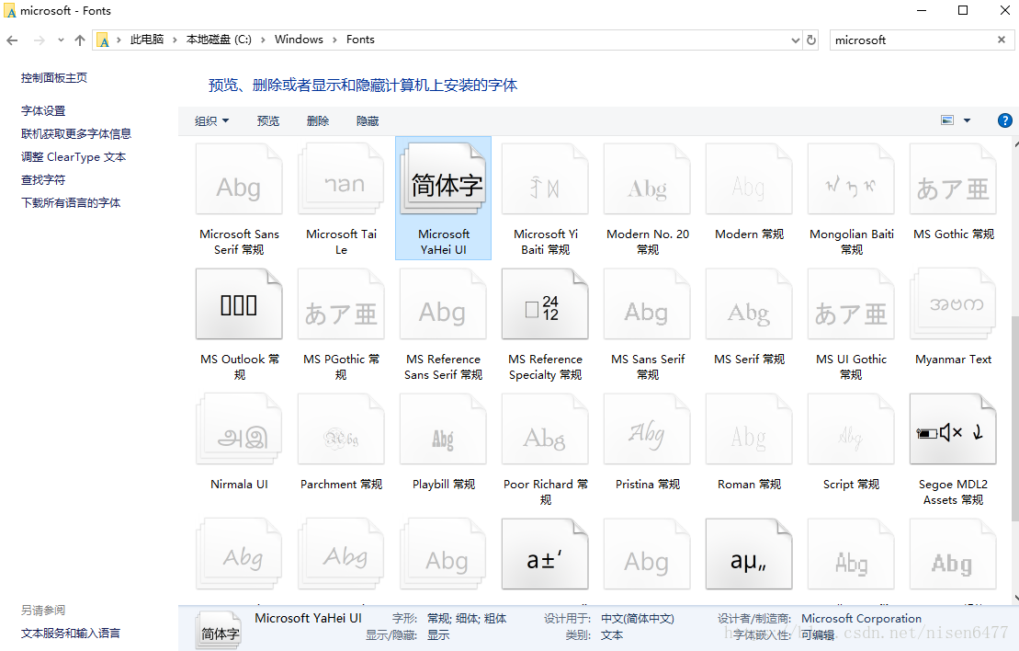Expand the address bar history dropdown
Screen dimensions: 1019x651
pos(796,40)
